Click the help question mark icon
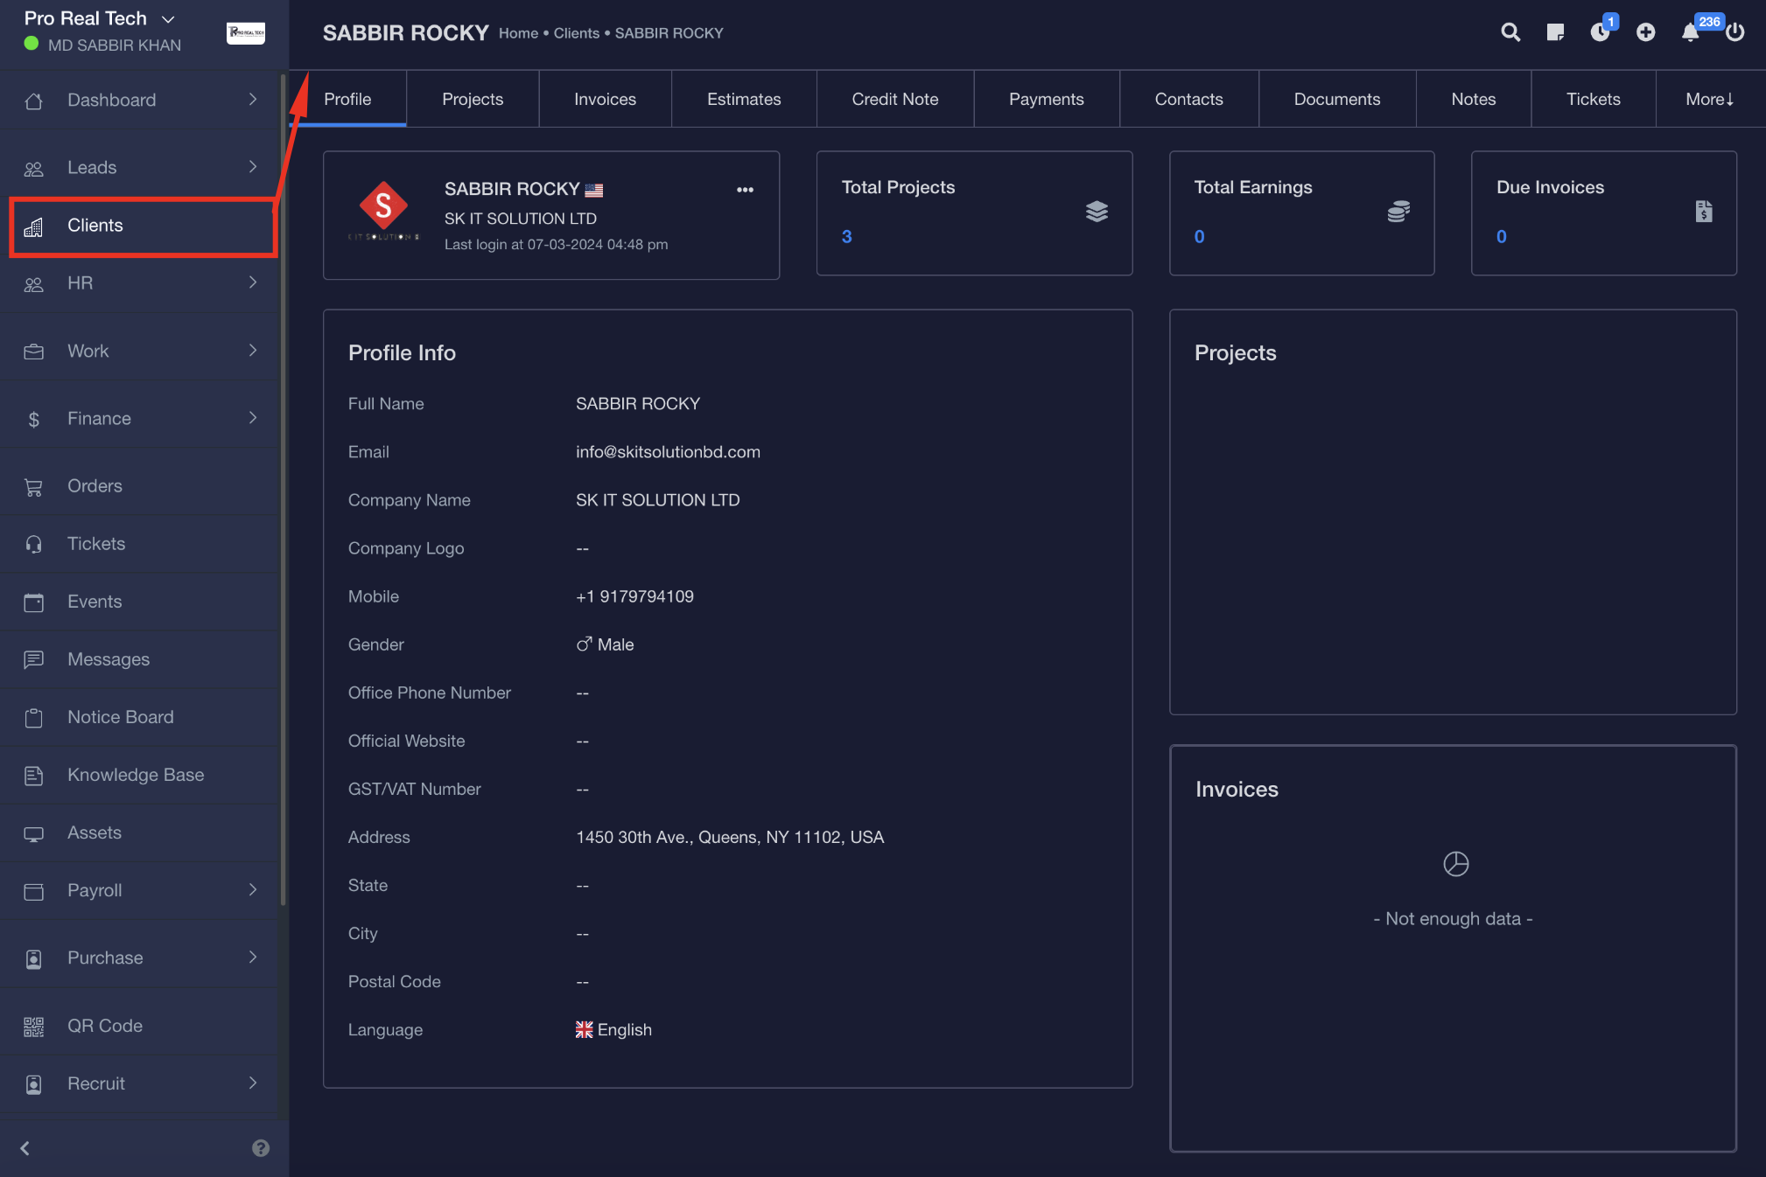This screenshot has width=1766, height=1177. tap(261, 1148)
